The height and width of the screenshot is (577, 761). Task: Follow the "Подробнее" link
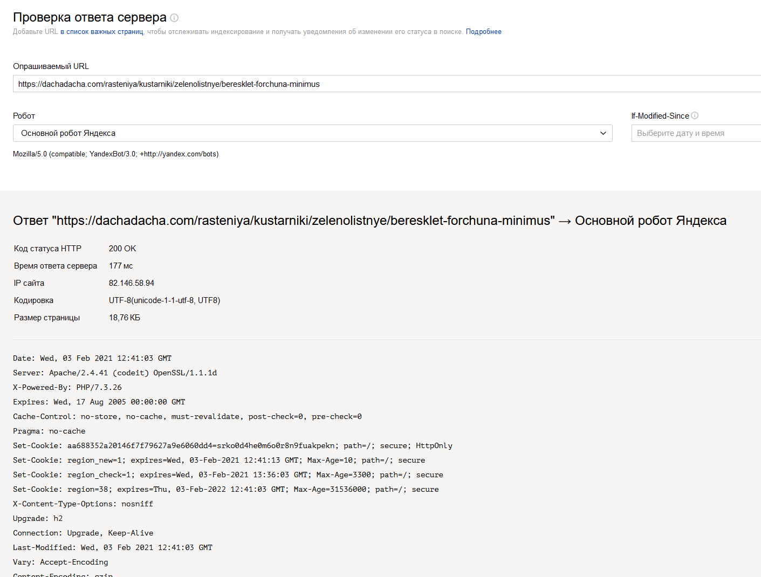[x=483, y=32]
